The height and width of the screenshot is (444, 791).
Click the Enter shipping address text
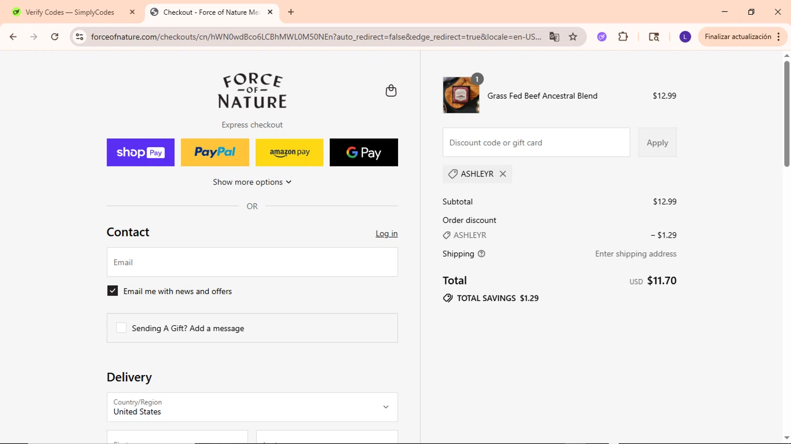coord(635,254)
